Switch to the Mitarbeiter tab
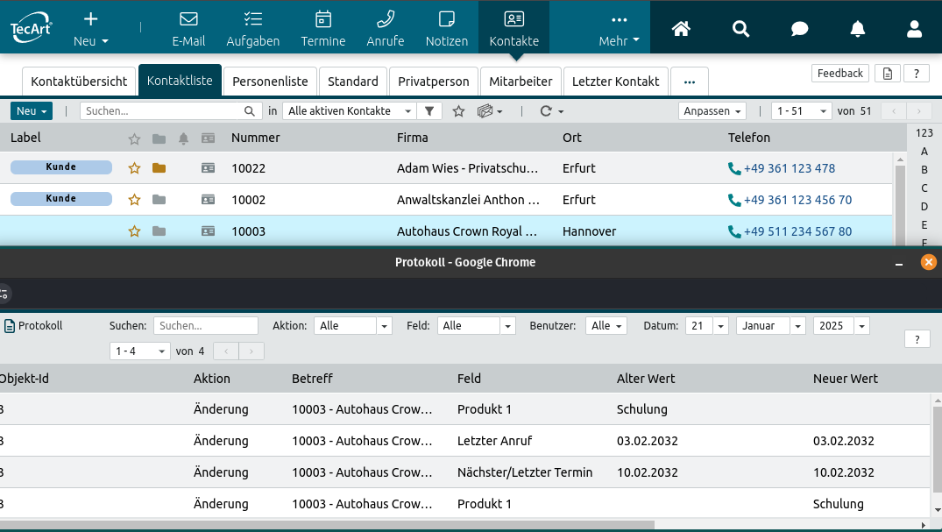This screenshot has height=532, width=942. pos(521,82)
